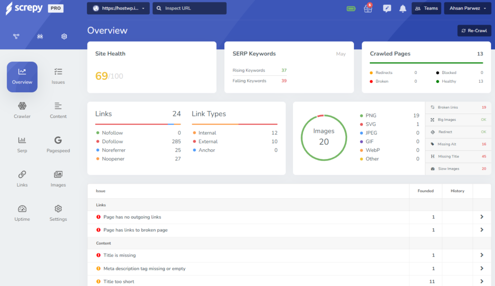Click the sitemap structure icon near the logo
This screenshot has width=495, height=286.
pyautogui.click(x=16, y=37)
